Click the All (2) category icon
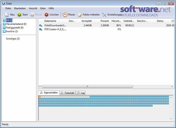The height and width of the screenshot is (128, 176). click(4, 20)
